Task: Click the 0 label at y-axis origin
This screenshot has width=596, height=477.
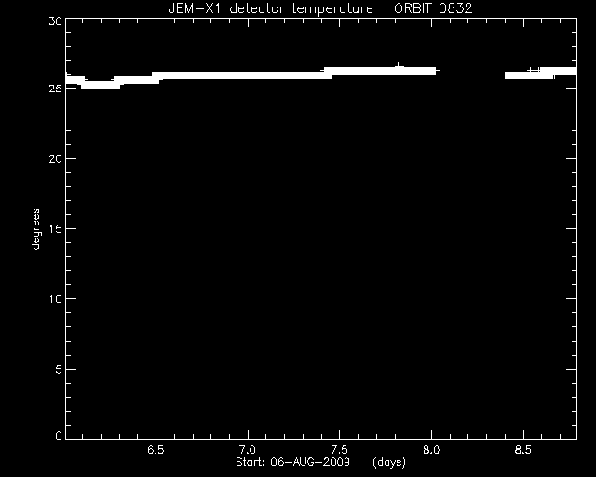Action: 59,435
